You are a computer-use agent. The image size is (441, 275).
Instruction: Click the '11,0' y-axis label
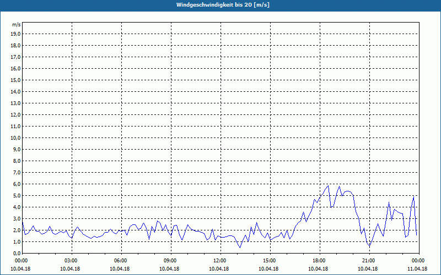[x=16, y=127]
